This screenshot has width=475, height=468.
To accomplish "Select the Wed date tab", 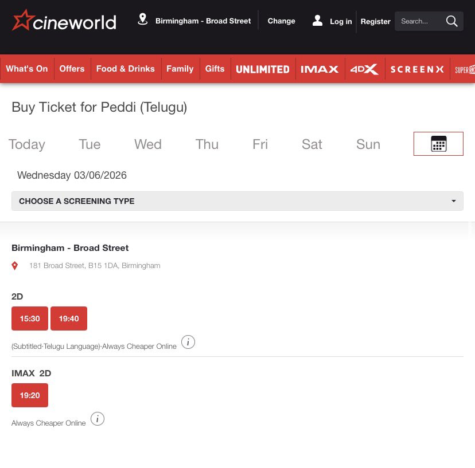I will pos(148,144).
